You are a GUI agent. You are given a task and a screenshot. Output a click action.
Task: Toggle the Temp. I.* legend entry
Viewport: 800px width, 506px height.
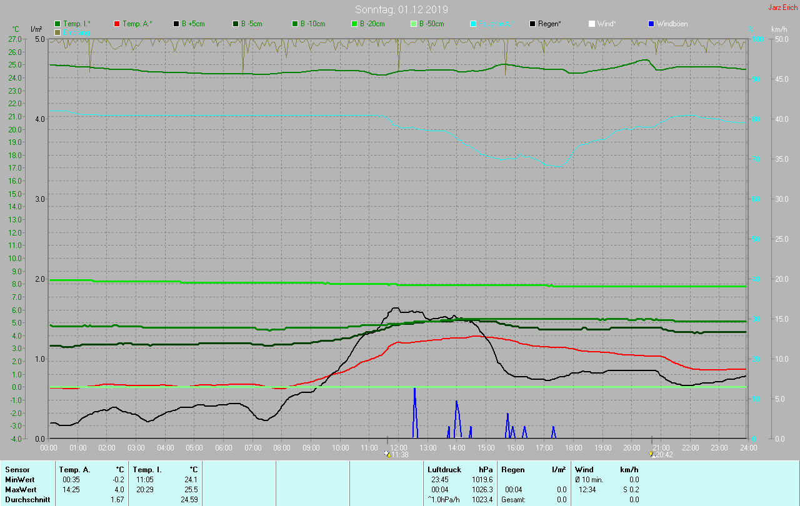(76, 24)
